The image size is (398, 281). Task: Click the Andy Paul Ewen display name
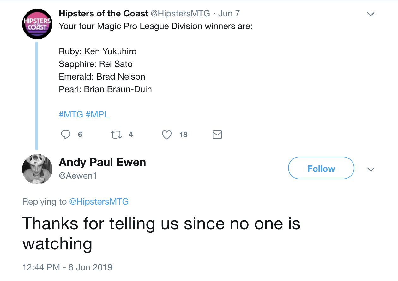coord(102,163)
